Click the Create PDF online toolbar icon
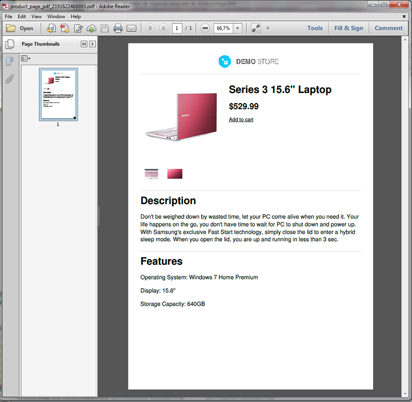412x402 pixels. 65,28
